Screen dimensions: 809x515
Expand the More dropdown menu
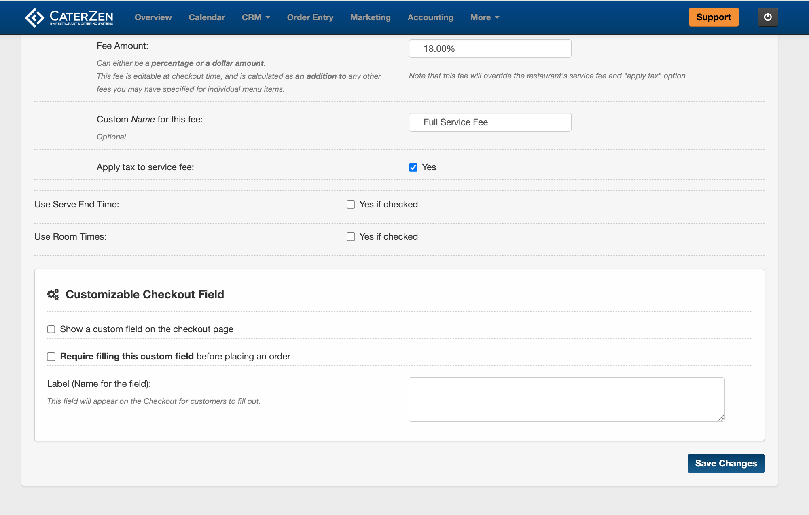click(485, 17)
